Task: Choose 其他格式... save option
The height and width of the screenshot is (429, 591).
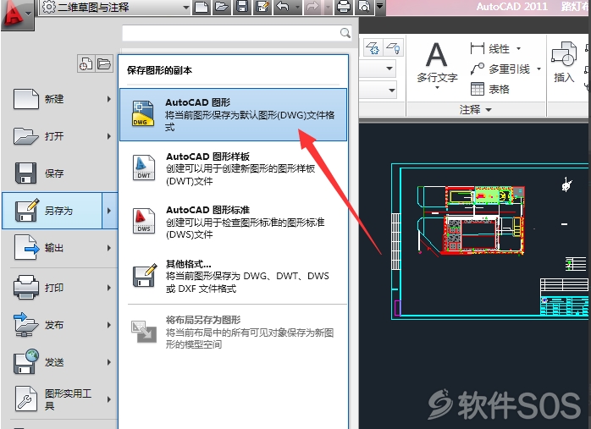Action: tap(234, 276)
